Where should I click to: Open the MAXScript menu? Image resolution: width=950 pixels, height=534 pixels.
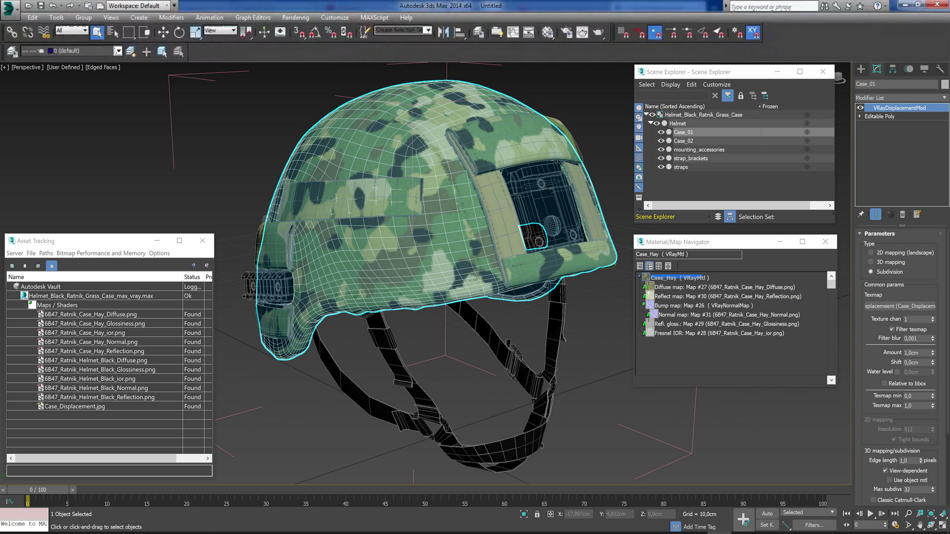click(x=374, y=17)
